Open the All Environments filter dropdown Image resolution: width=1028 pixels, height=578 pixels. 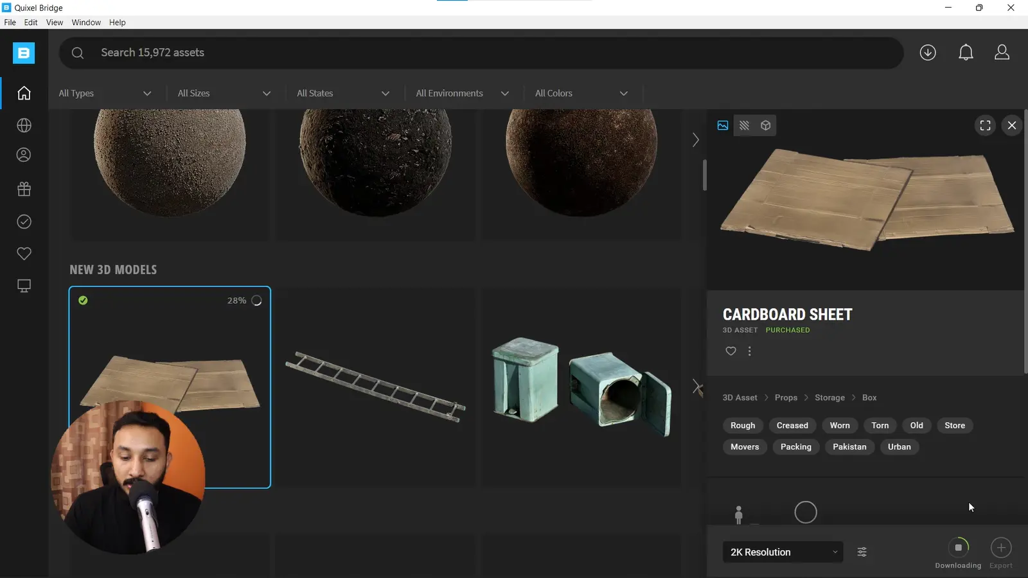click(x=463, y=93)
